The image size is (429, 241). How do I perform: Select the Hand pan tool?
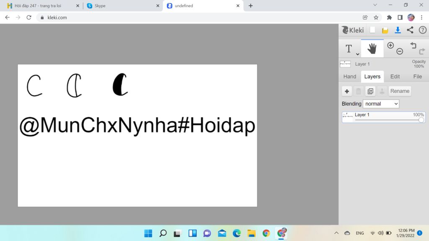pyautogui.click(x=372, y=49)
